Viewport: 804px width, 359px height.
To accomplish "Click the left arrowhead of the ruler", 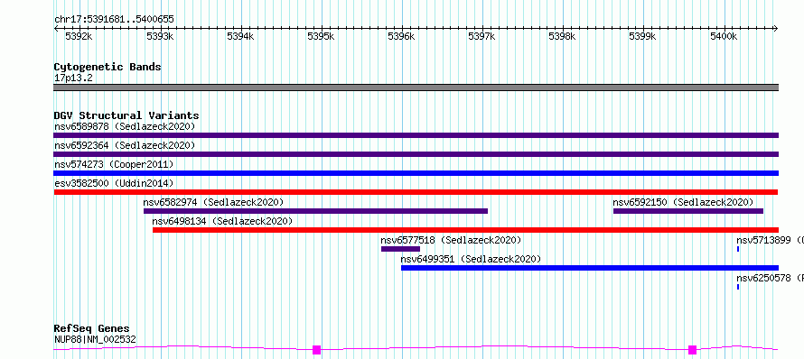I will click(x=56, y=29).
